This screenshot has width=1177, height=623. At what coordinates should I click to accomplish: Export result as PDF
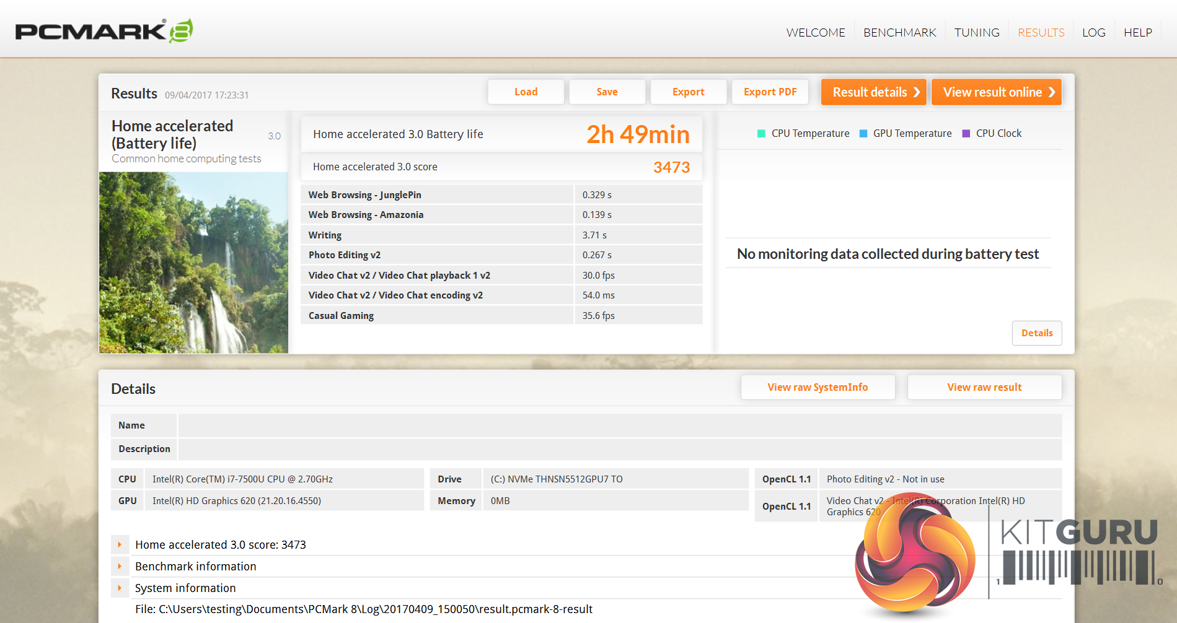click(x=770, y=92)
